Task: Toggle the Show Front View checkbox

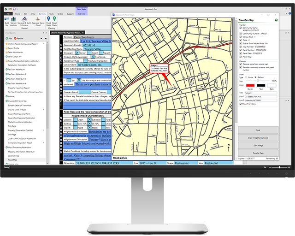Action: 241,104
